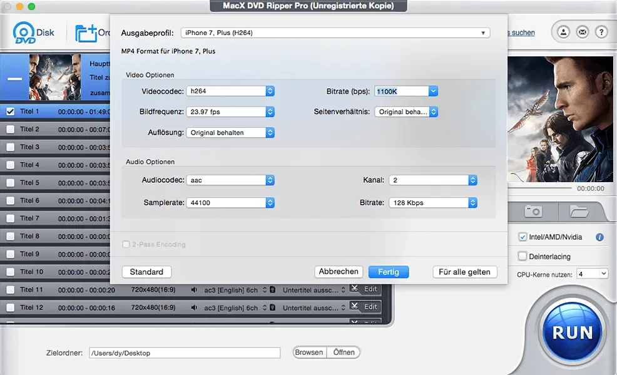This screenshot has width=617, height=375.
Task: Check the Titel 8 checkbox
Action: [11, 236]
